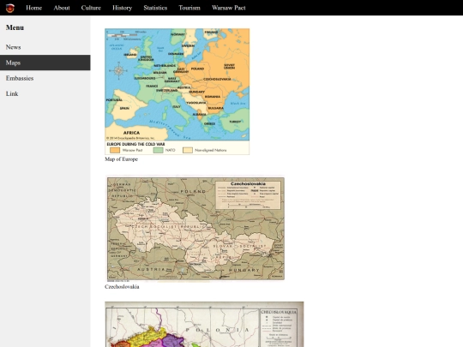Click the 'Map of Europe' caption
Screen dimensions: 463x347
tap(122, 159)
